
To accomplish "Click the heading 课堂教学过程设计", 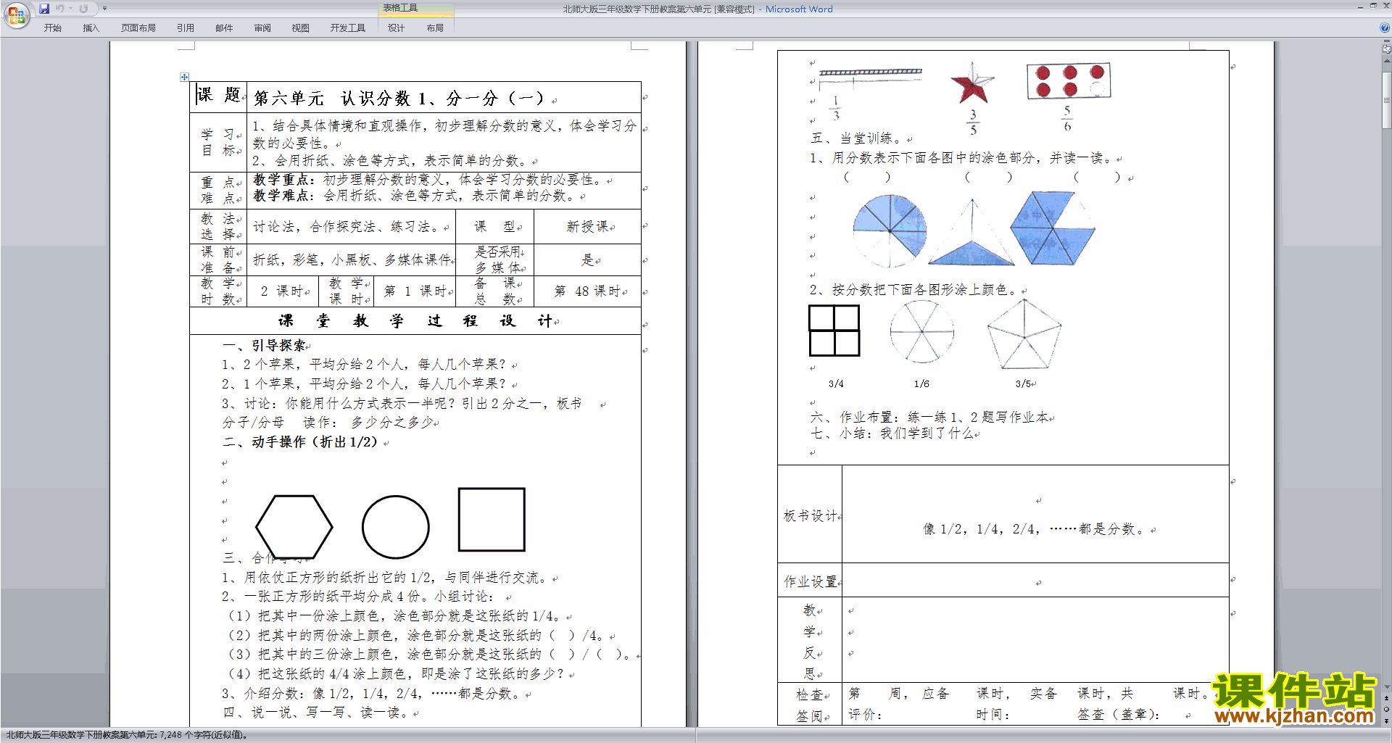I will pos(415,321).
